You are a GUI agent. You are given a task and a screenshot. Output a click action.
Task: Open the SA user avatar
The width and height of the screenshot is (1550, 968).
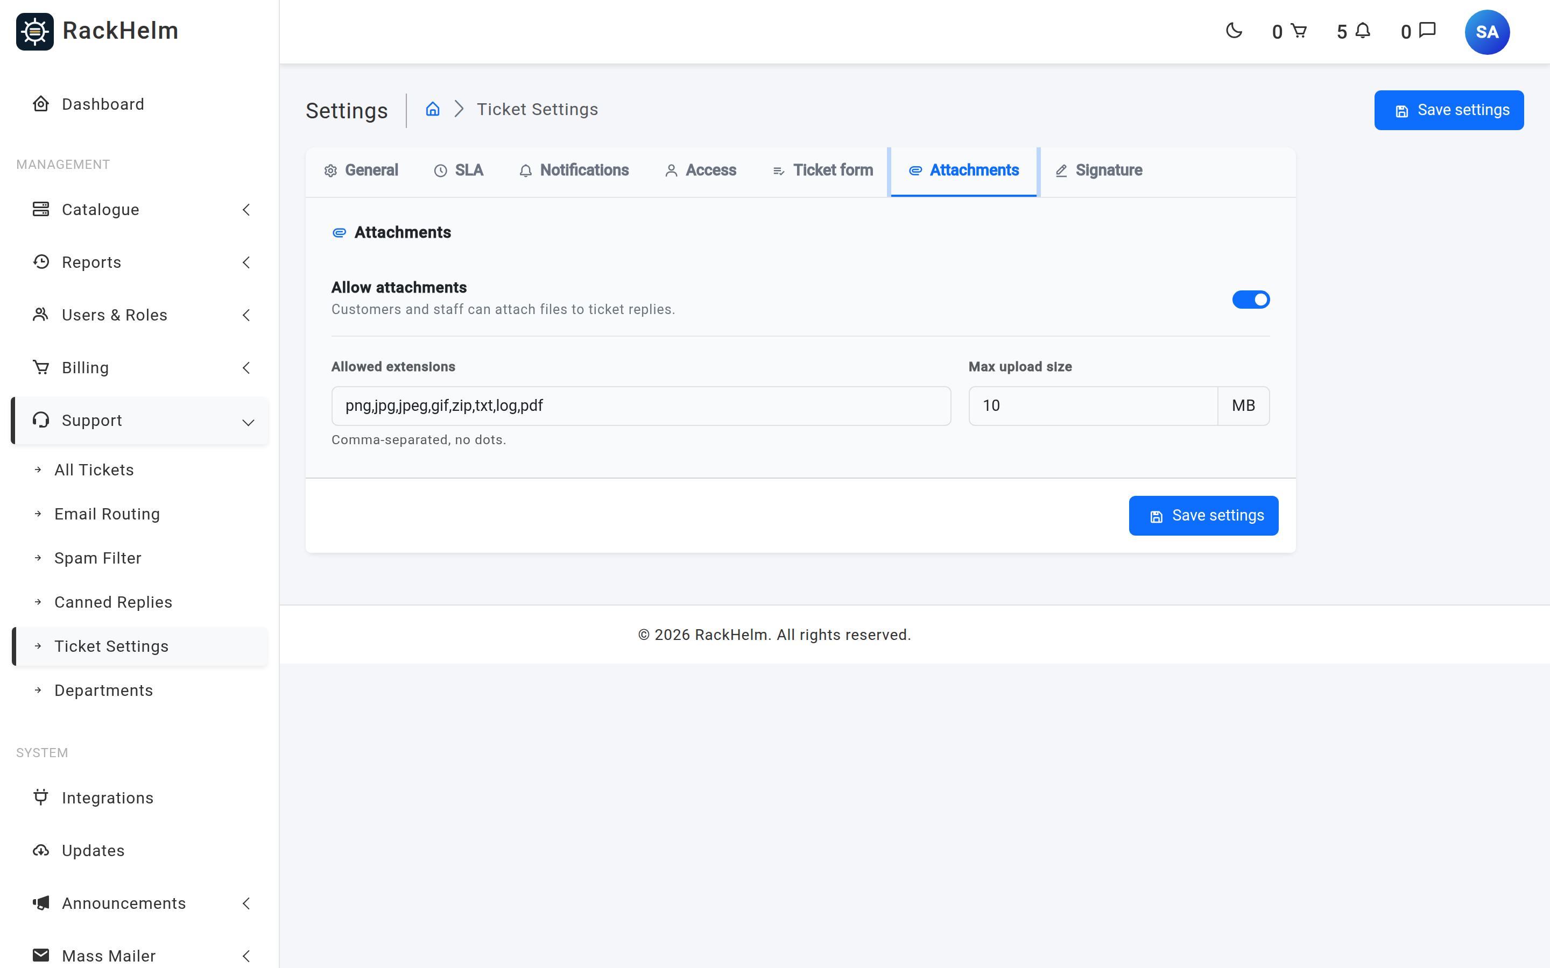point(1486,32)
